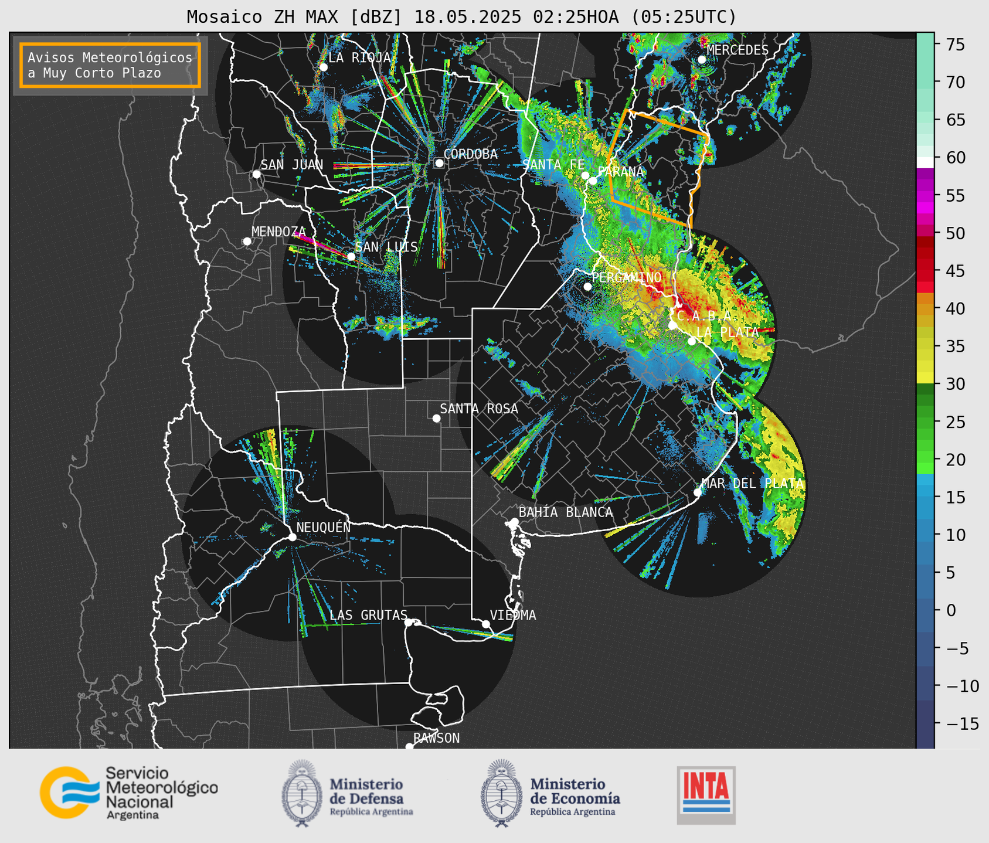Click the SAN JUAN city marker dot
This screenshot has height=843, width=989.
tap(256, 174)
